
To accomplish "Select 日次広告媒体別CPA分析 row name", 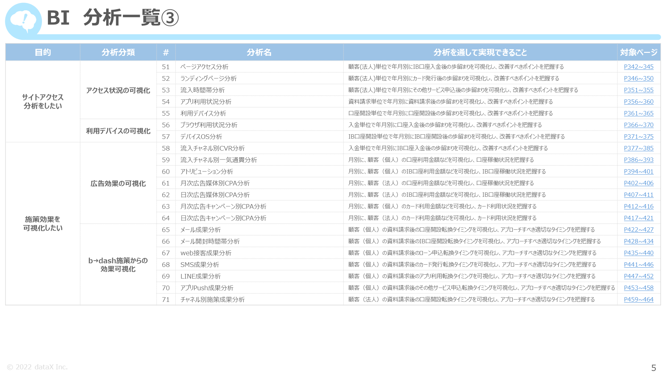I will tap(215, 195).
